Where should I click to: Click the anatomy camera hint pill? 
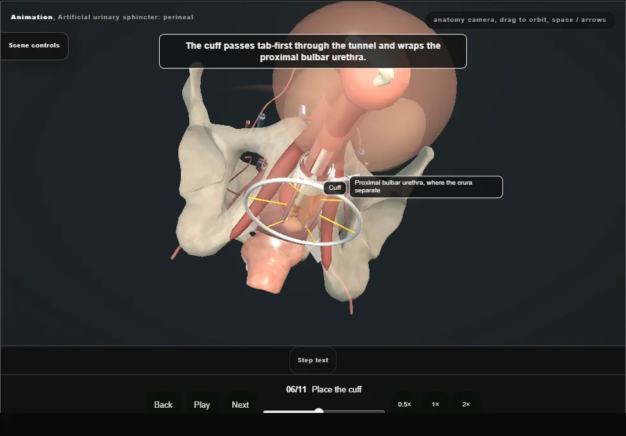click(x=520, y=20)
